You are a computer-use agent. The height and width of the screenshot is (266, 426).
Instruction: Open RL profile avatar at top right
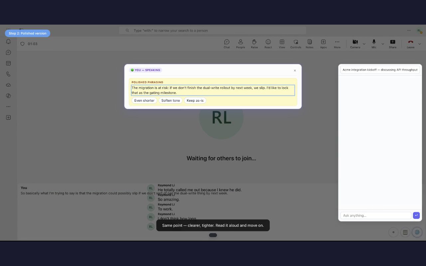click(419, 30)
